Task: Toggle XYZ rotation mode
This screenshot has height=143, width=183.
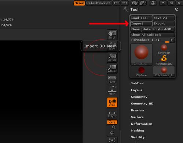Action: click(112, 122)
